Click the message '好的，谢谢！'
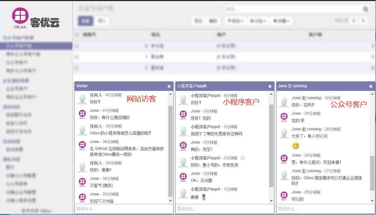This screenshot has height=215, width=376. [x=101, y=170]
